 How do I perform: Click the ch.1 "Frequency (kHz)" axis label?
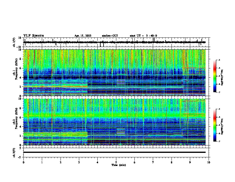tap(16, 69)
